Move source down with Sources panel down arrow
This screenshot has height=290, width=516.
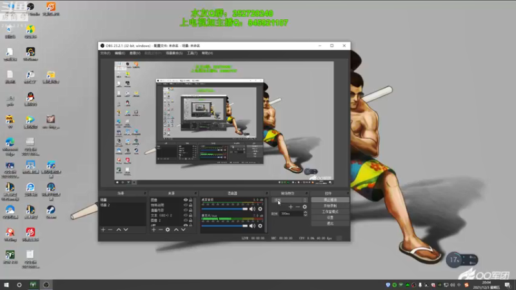pos(183,229)
